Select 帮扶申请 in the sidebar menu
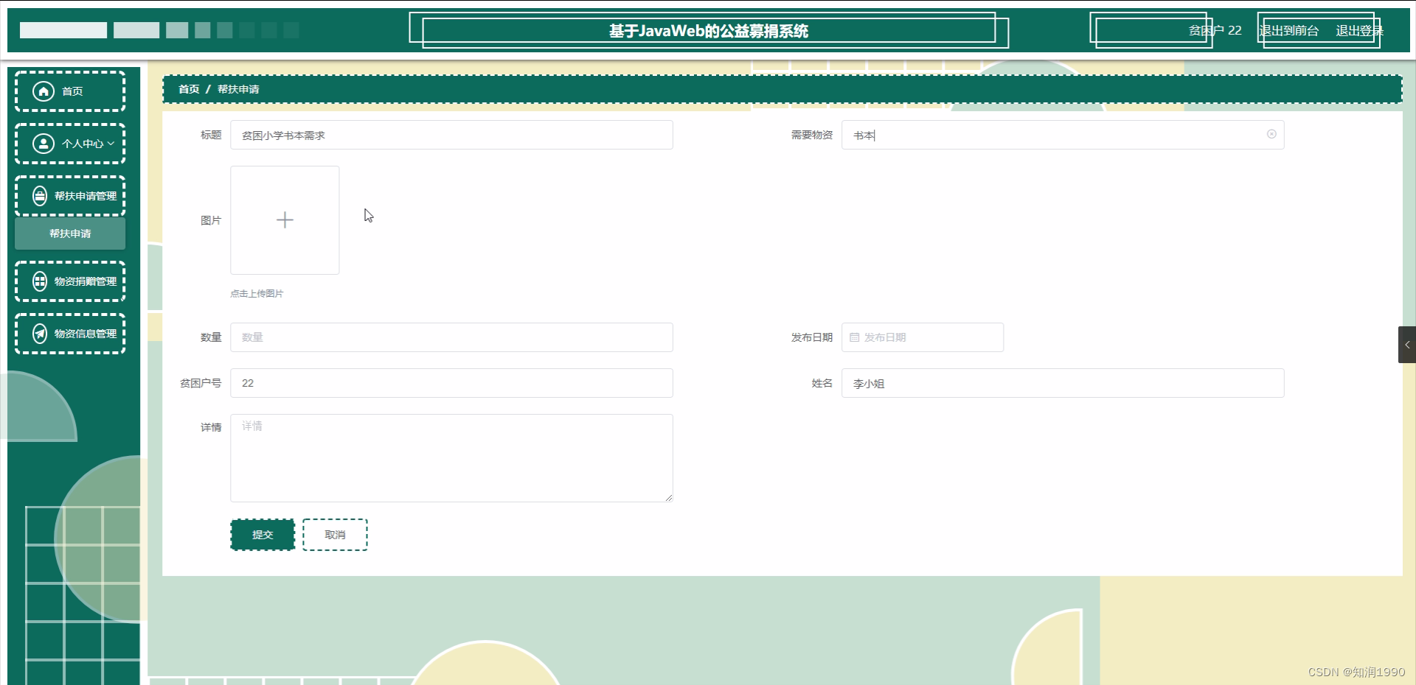This screenshot has height=685, width=1416. [x=69, y=233]
